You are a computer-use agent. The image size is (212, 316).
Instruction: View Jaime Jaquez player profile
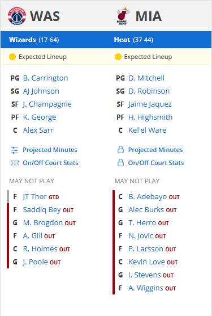point(150,104)
